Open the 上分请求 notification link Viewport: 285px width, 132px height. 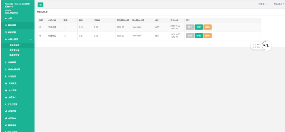pos(262,4)
